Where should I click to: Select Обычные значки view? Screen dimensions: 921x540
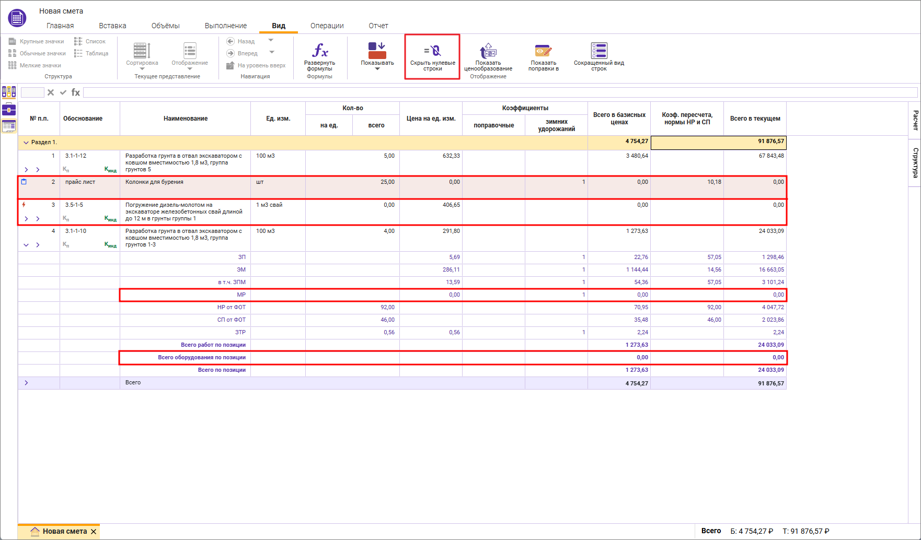click(37, 53)
